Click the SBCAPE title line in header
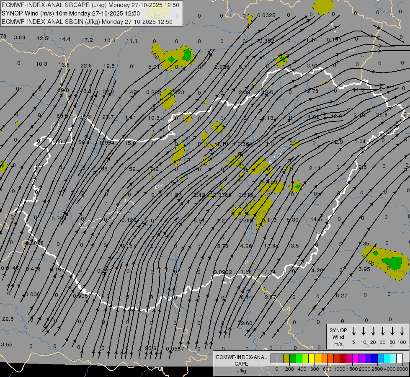Image resolution: width=410 pixels, height=377 pixels. (x=90, y=5)
